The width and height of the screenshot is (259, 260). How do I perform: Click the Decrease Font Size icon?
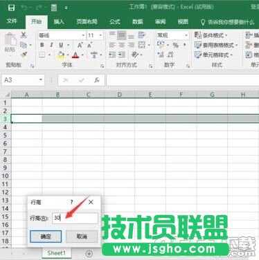(x=89, y=45)
